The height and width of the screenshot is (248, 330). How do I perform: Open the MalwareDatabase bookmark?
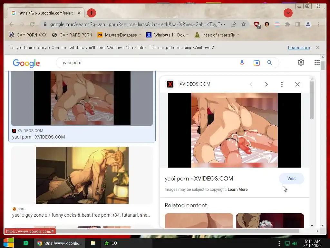click(119, 35)
